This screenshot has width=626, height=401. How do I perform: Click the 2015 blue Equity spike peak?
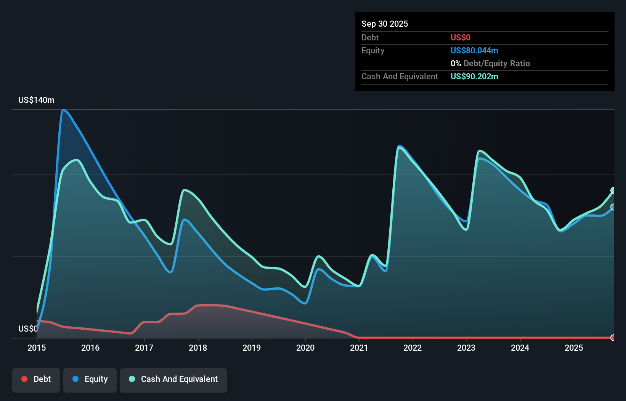[64, 110]
